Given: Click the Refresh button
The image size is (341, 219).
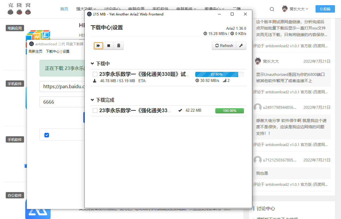Looking at the screenshot, I should pyautogui.click(x=224, y=46).
